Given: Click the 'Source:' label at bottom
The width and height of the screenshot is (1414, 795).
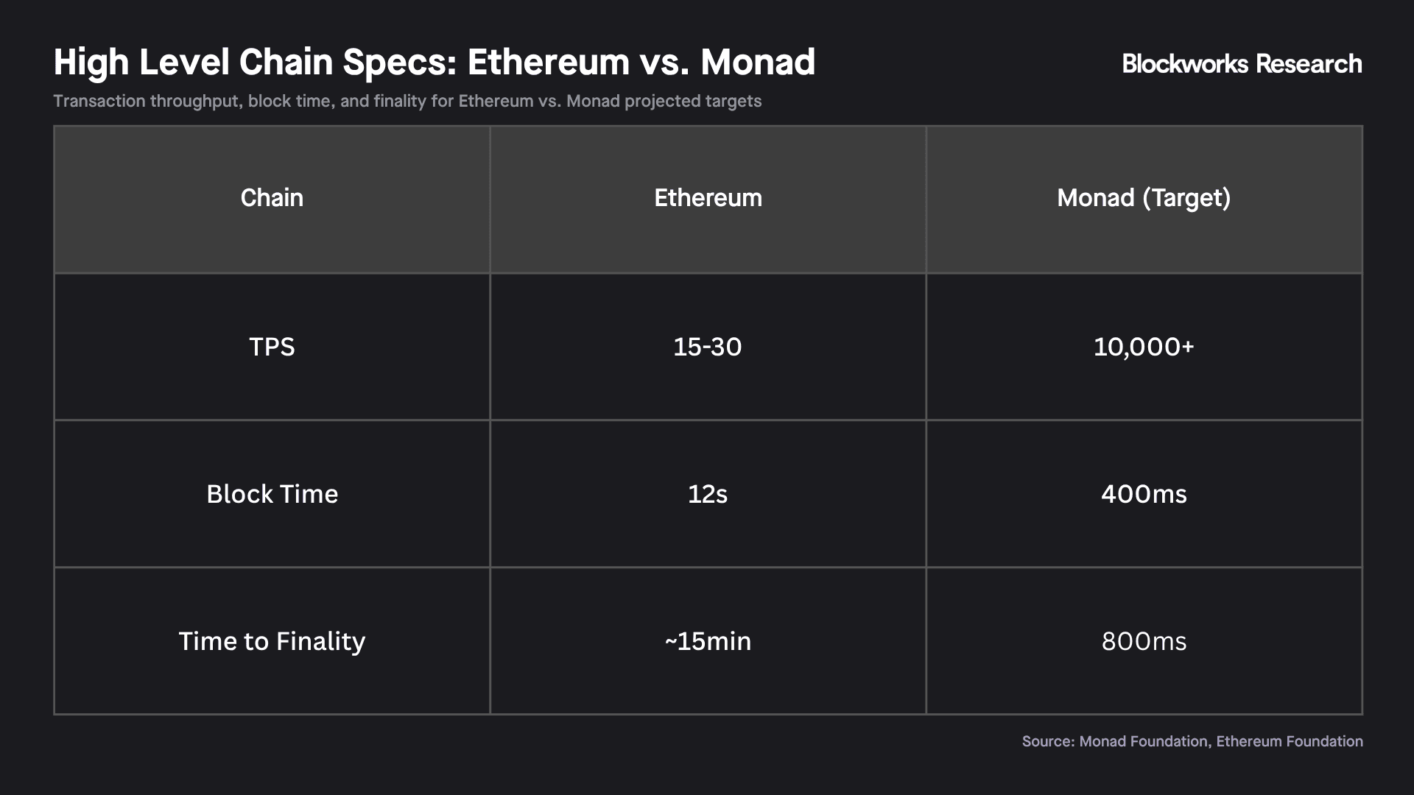Looking at the screenshot, I should 1048,741.
